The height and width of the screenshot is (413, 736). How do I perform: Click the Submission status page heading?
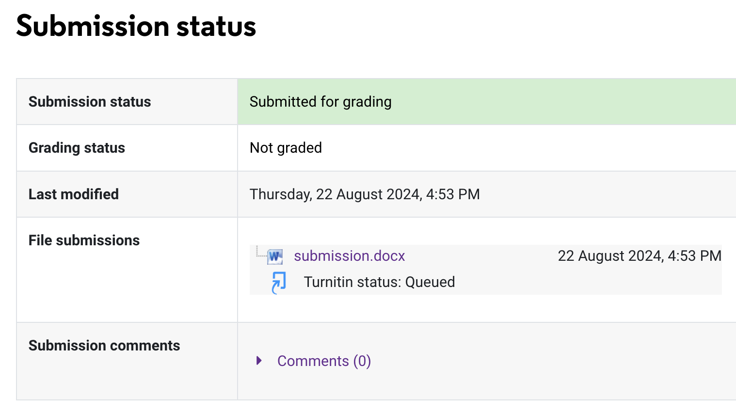pyautogui.click(x=136, y=26)
